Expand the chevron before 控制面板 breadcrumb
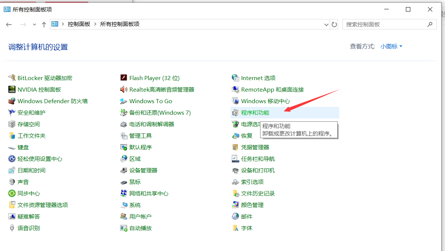The width and height of the screenshot is (445, 251). point(63,24)
